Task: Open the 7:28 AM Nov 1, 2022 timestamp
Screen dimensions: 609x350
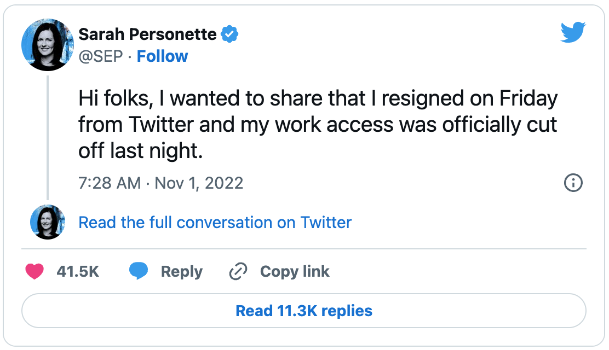Action: (x=160, y=183)
